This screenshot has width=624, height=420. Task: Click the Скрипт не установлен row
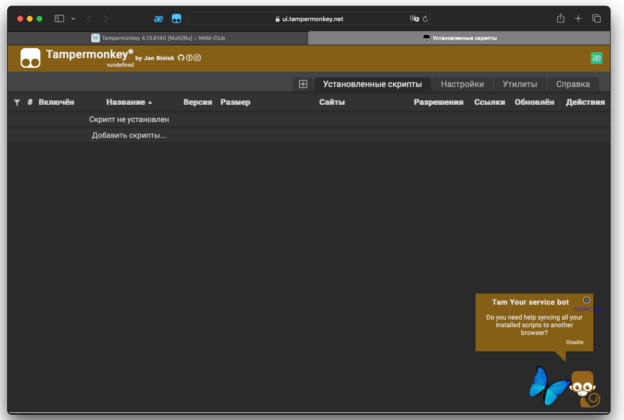(309, 119)
